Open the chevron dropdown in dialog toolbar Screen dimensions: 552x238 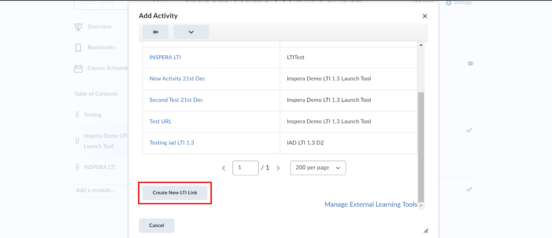[191, 32]
